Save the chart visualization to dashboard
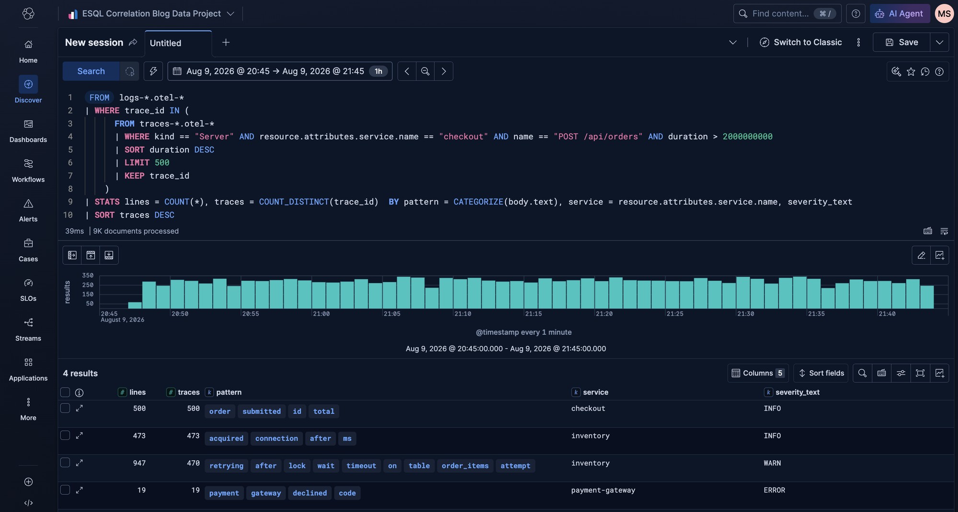The image size is (958, 512). pyautogui.click(x=940, y=255)
